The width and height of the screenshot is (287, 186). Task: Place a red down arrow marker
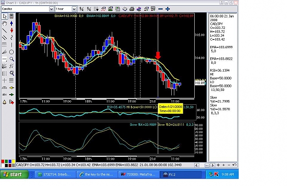click(12, 30)
